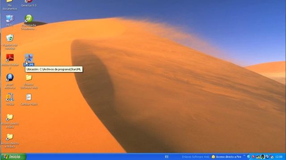Select the Mi PC desktop icon
This screenshot has width=286, height=160.
pos(10,20)
